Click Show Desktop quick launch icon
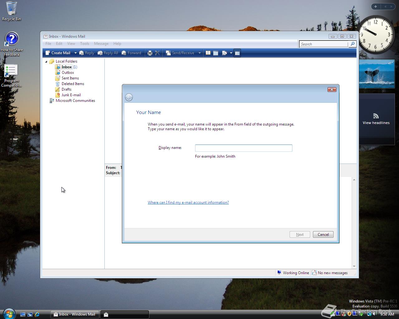Viewport: 399px width, 319px height. coord(23,315)
